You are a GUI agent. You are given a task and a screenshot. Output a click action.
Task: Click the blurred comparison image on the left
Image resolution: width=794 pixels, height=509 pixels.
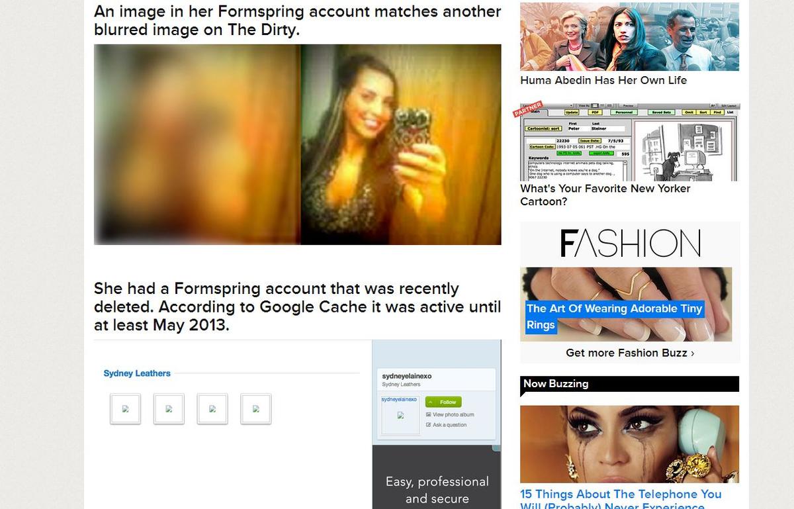197,144
